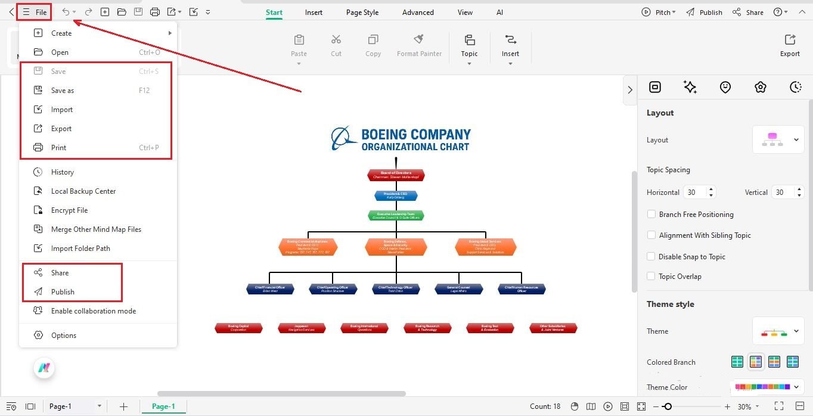Open the Theme Color palette dropdown
The image size is (813, 416).
tap(767, 387)
